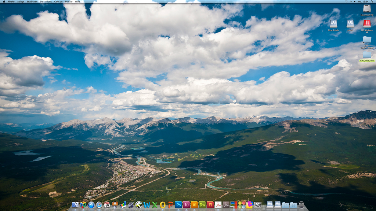Launch Parallels Desktop from the Dock
This screenshot has height=211, width=376.
pos(234,205)
